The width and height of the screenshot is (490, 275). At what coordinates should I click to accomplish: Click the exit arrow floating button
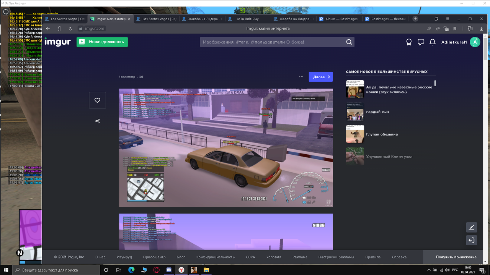coord(472,240)
